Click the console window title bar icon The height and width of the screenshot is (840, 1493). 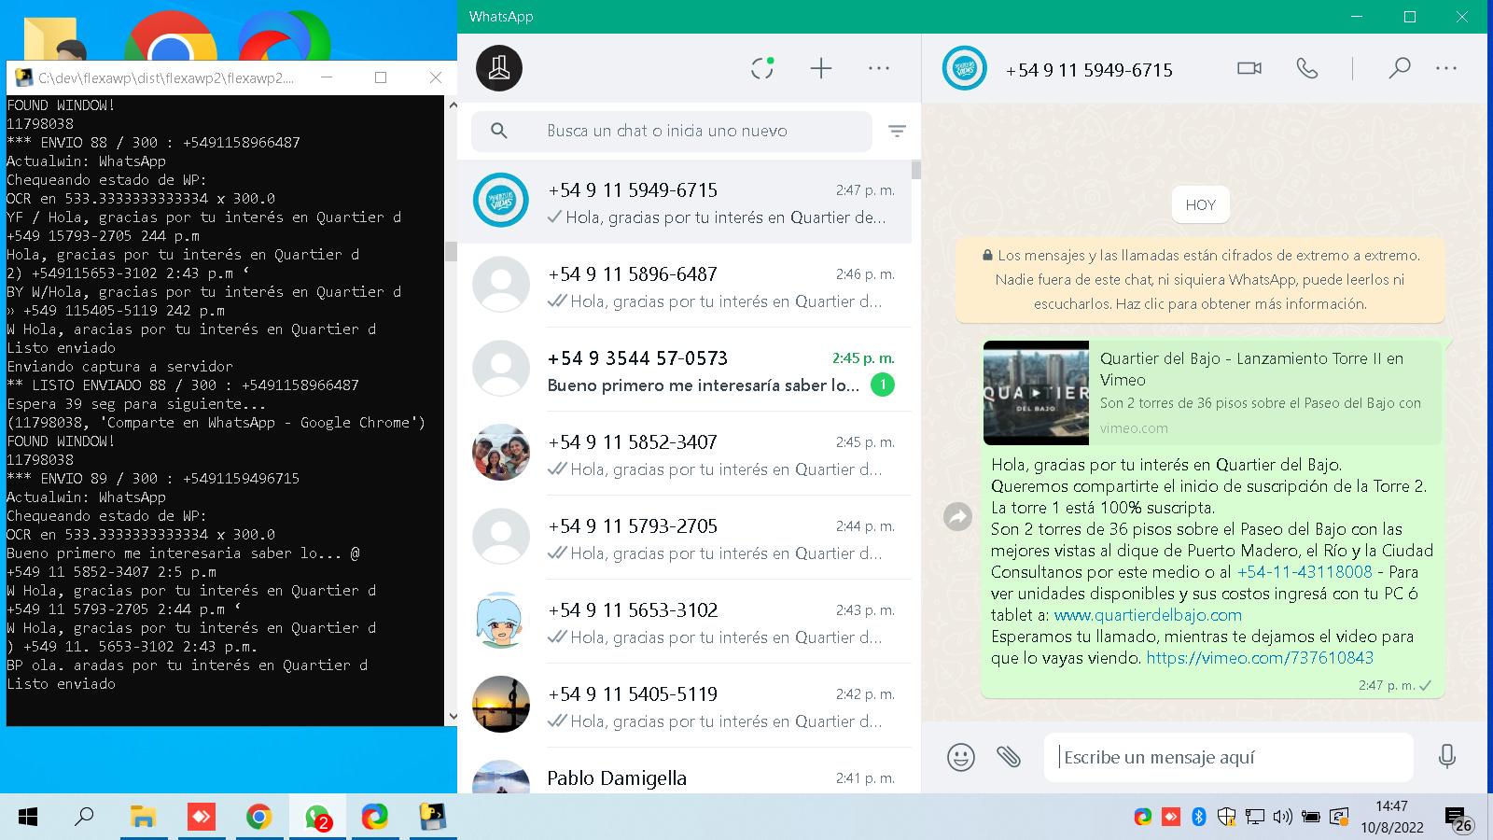click(23, 77)
